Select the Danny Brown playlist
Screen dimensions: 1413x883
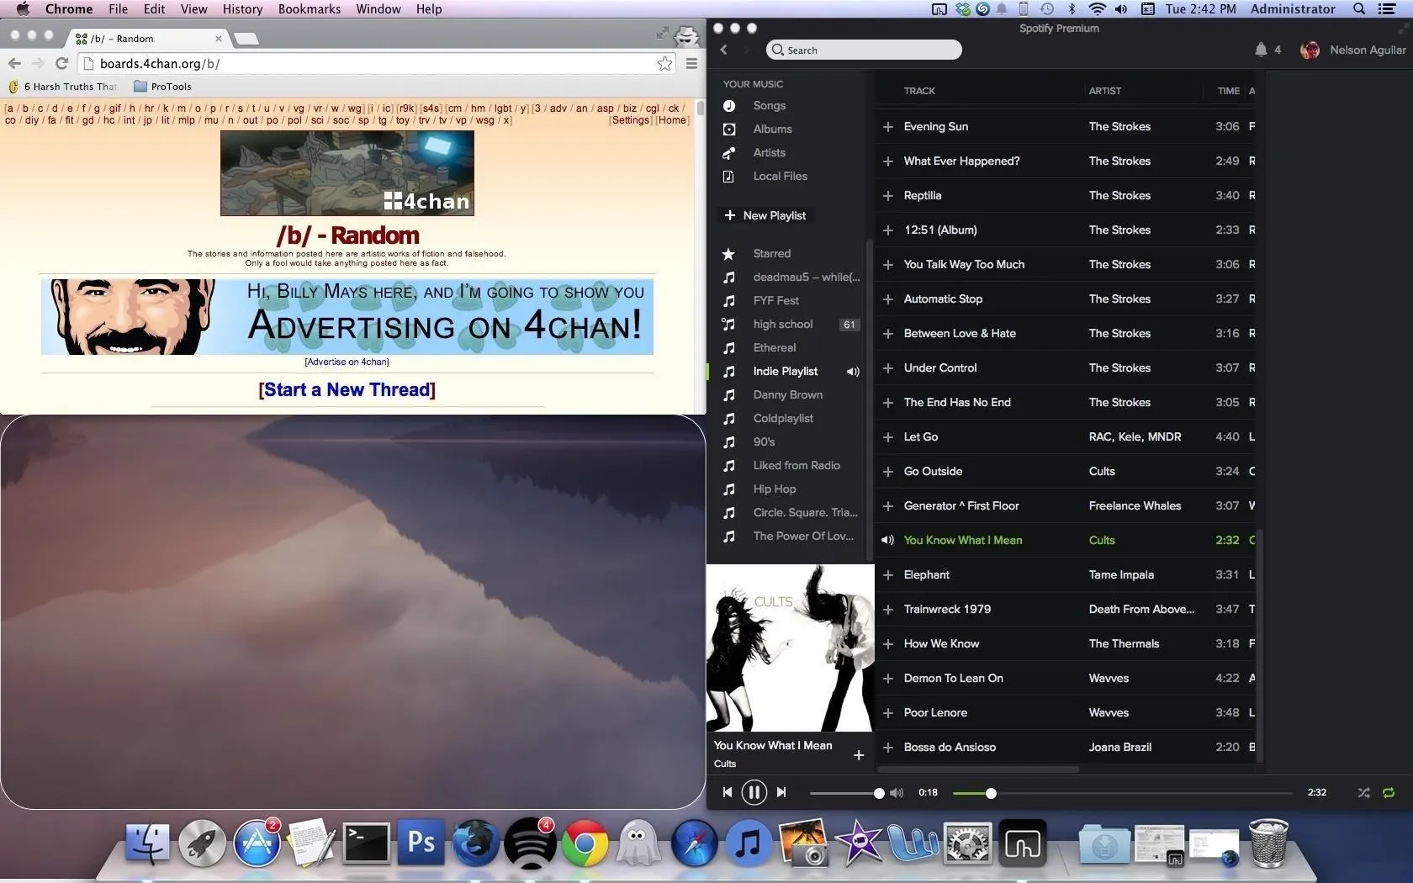(787, 394)
